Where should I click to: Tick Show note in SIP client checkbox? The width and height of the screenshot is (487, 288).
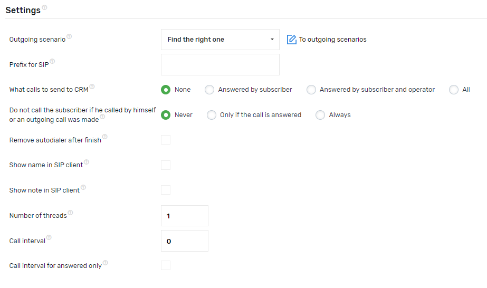(166, 190)
